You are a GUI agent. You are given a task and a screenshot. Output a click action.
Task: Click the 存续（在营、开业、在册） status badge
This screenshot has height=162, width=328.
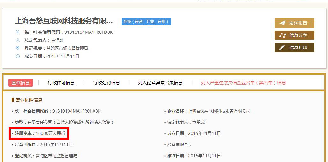tap(146, 22)
